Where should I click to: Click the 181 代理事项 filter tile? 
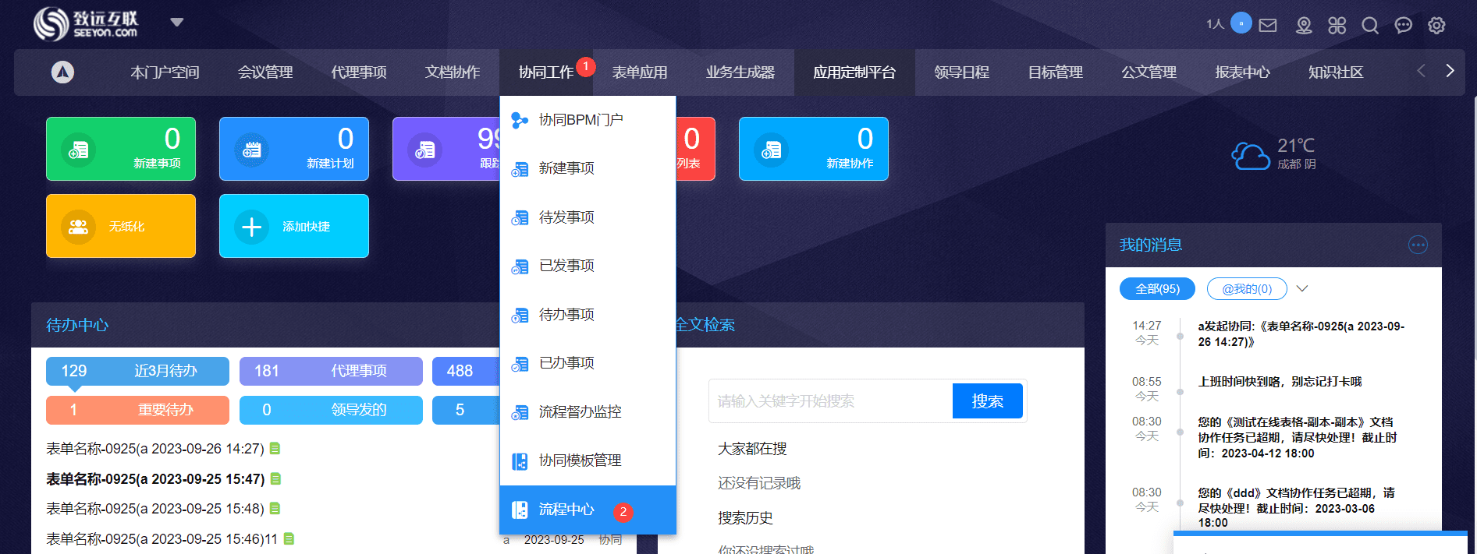(331, 371)
